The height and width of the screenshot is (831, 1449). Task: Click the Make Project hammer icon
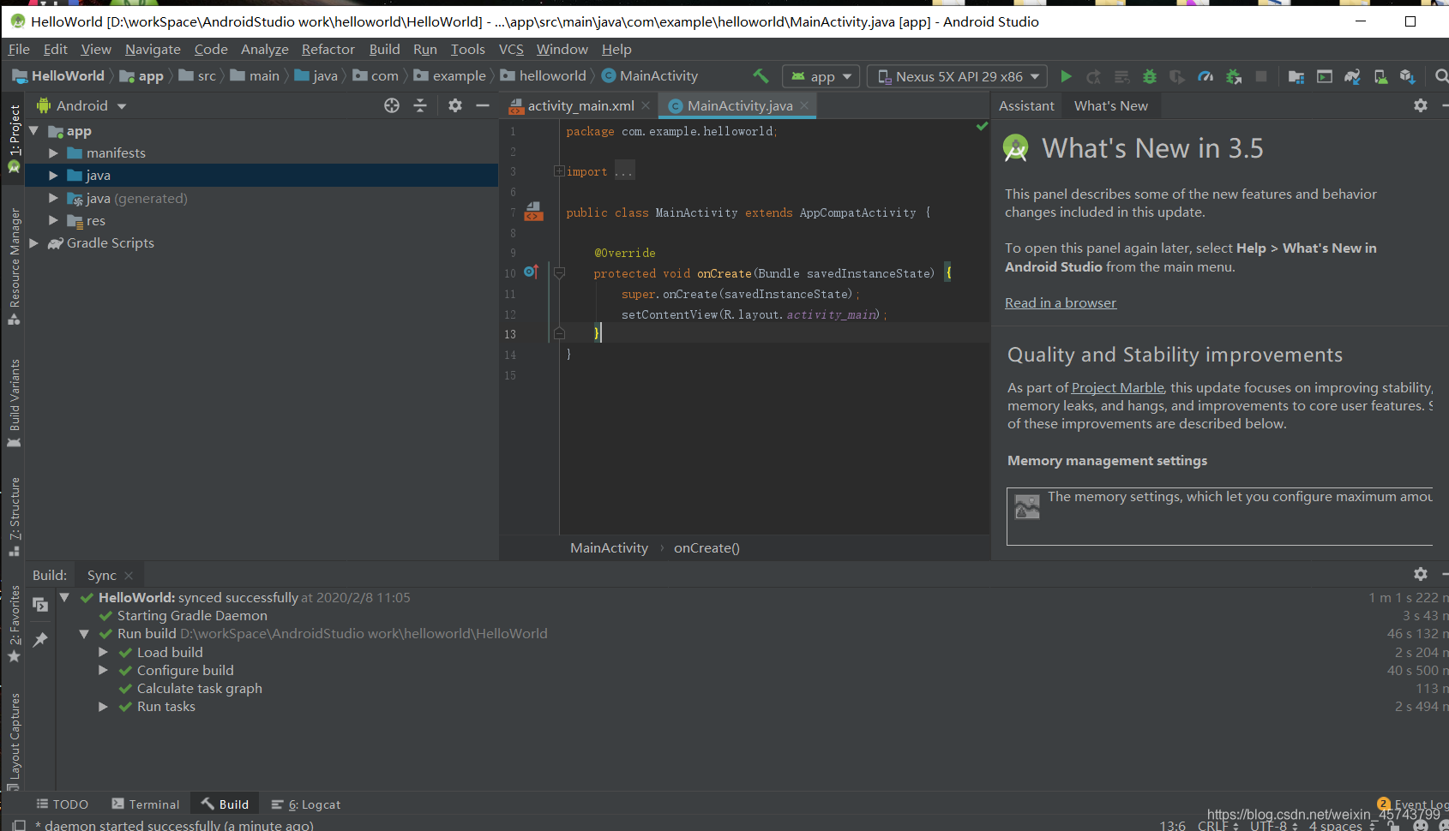click(x=761, y=76)
